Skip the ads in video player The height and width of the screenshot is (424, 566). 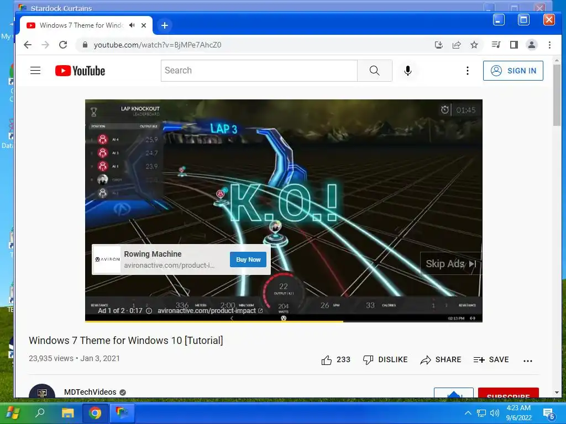(x=451, y=263)
